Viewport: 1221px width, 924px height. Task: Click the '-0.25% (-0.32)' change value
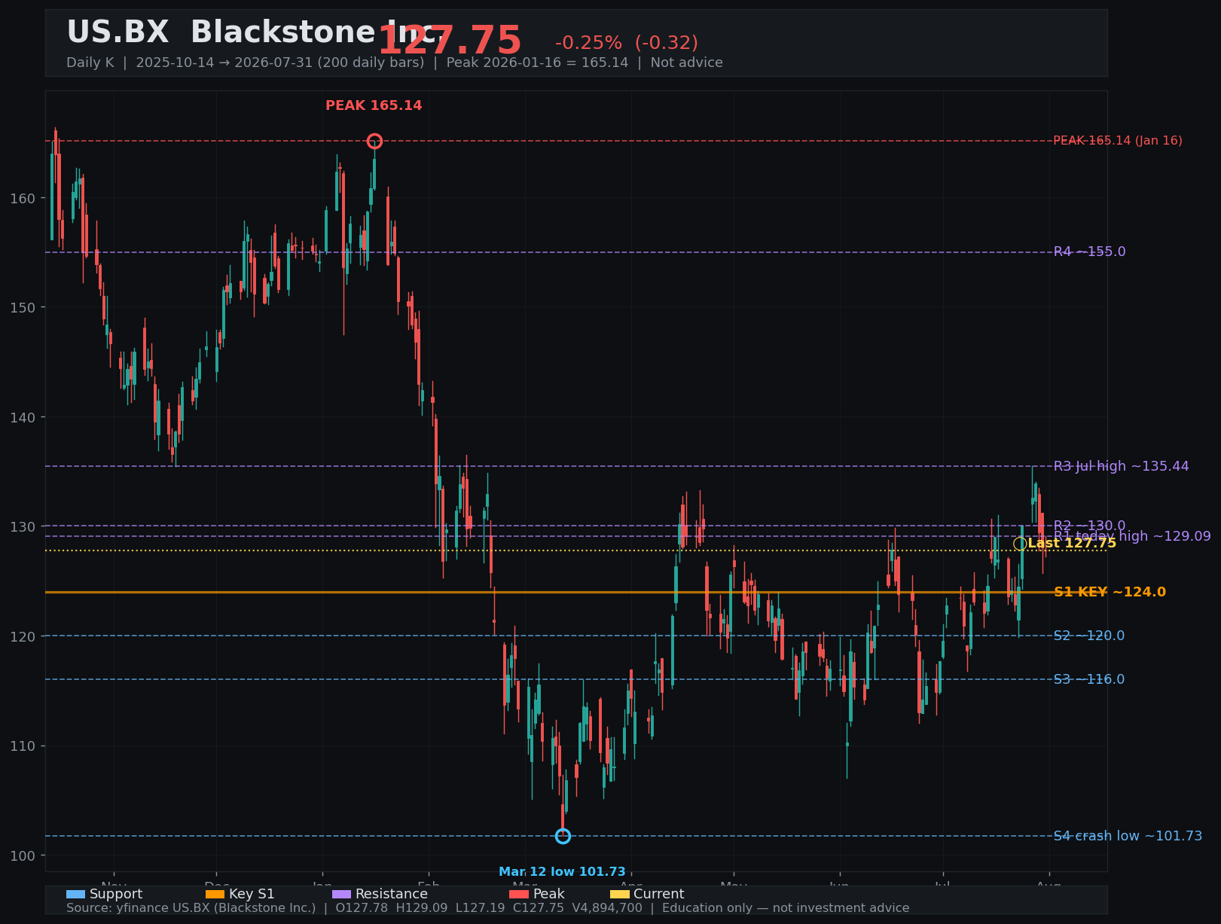click(x=627, y=43)
